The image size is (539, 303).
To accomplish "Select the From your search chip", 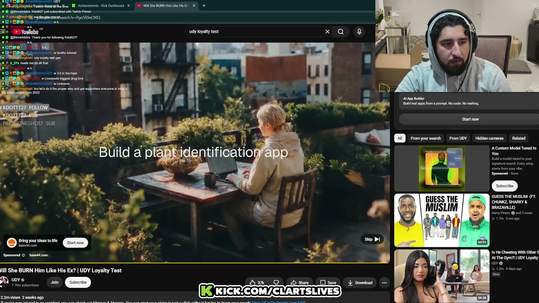I will [x=426, y=138].
